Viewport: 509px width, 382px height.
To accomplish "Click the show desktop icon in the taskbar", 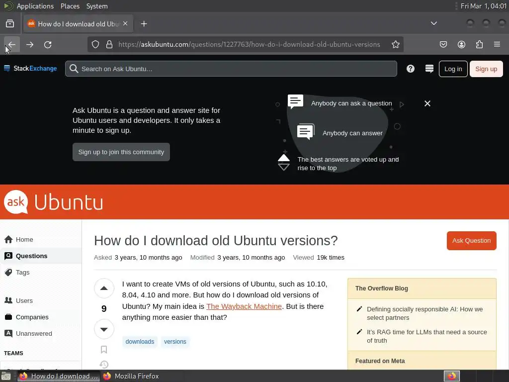I will [x=6, y=377].
